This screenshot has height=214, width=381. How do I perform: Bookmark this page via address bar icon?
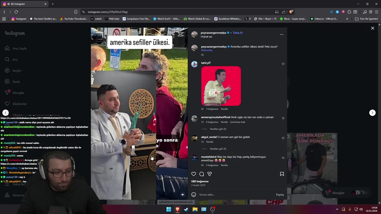(76, 12)
